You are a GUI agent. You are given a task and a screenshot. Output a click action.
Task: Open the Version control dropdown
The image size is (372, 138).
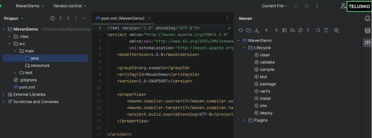click(x=70, y=6)
